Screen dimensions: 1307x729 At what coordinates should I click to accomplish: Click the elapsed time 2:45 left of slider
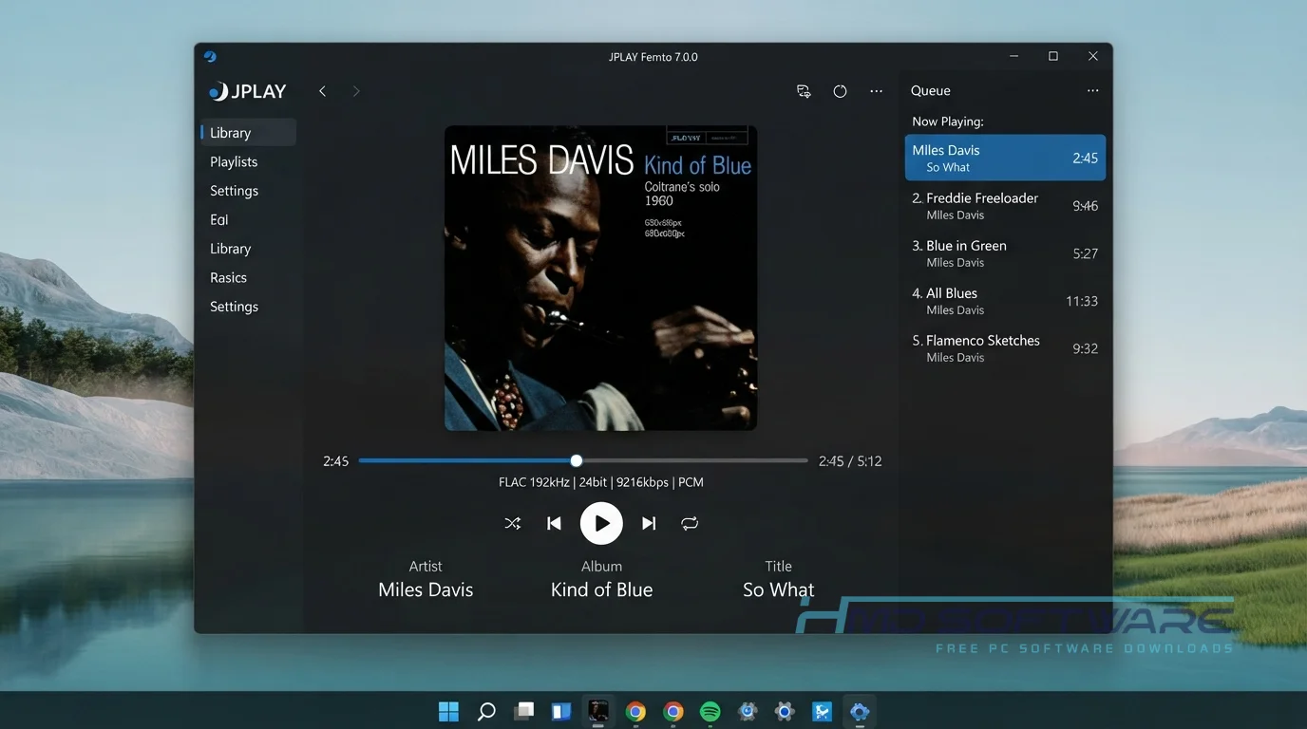click(x=336, y=461)
